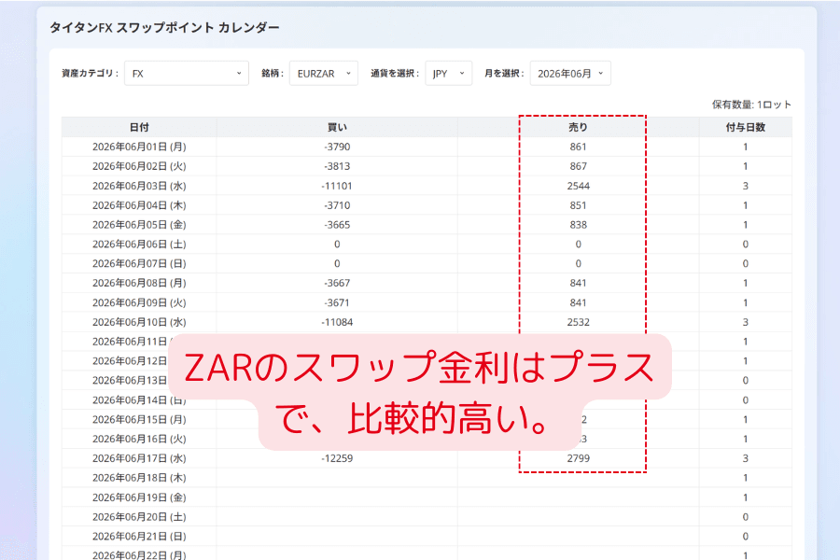Select the row date 2026年06月05日 (金)
Screen dimensions: 840x560
coord(139,225)
